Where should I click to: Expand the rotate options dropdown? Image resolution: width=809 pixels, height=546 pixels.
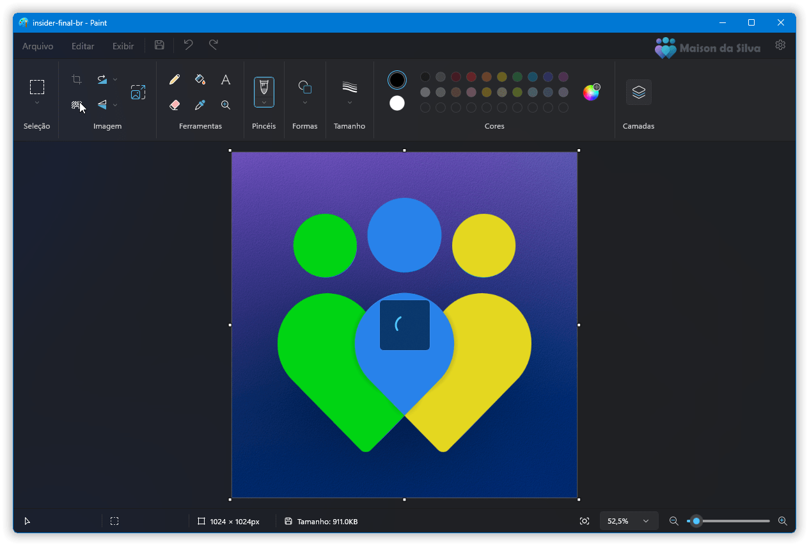click(115, 79)
